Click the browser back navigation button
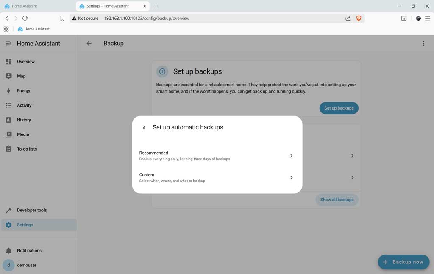 7,18
